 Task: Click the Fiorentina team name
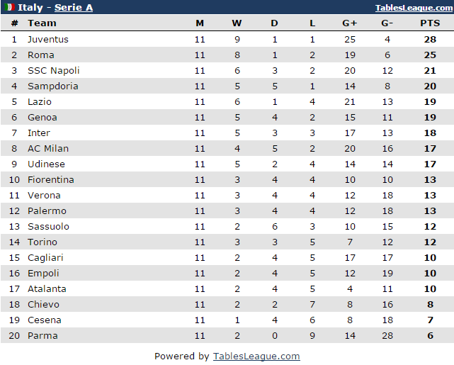click(50, 180)
